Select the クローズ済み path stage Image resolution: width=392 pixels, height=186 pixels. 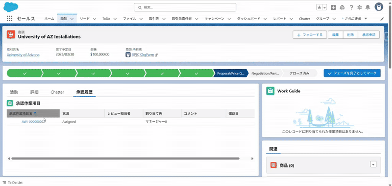click(299, 73)
